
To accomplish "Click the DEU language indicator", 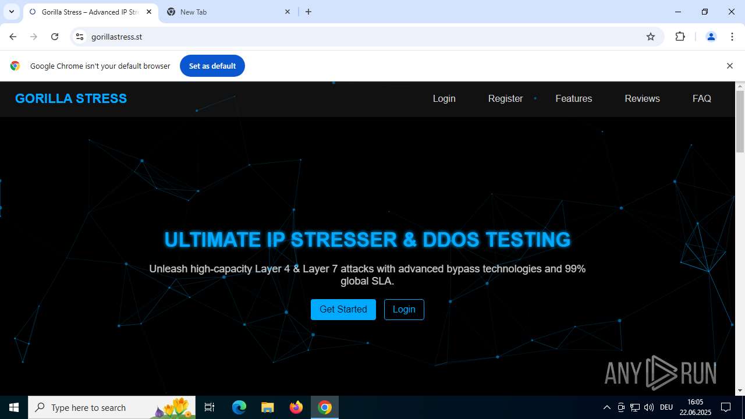I will click(x=666, y=407).
